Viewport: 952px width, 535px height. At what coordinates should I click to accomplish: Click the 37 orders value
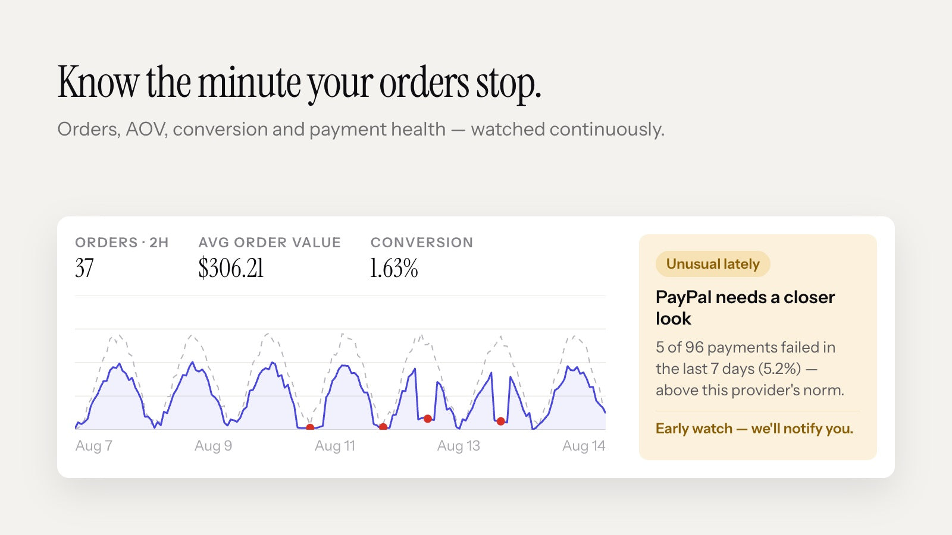(x=84, y=268)
